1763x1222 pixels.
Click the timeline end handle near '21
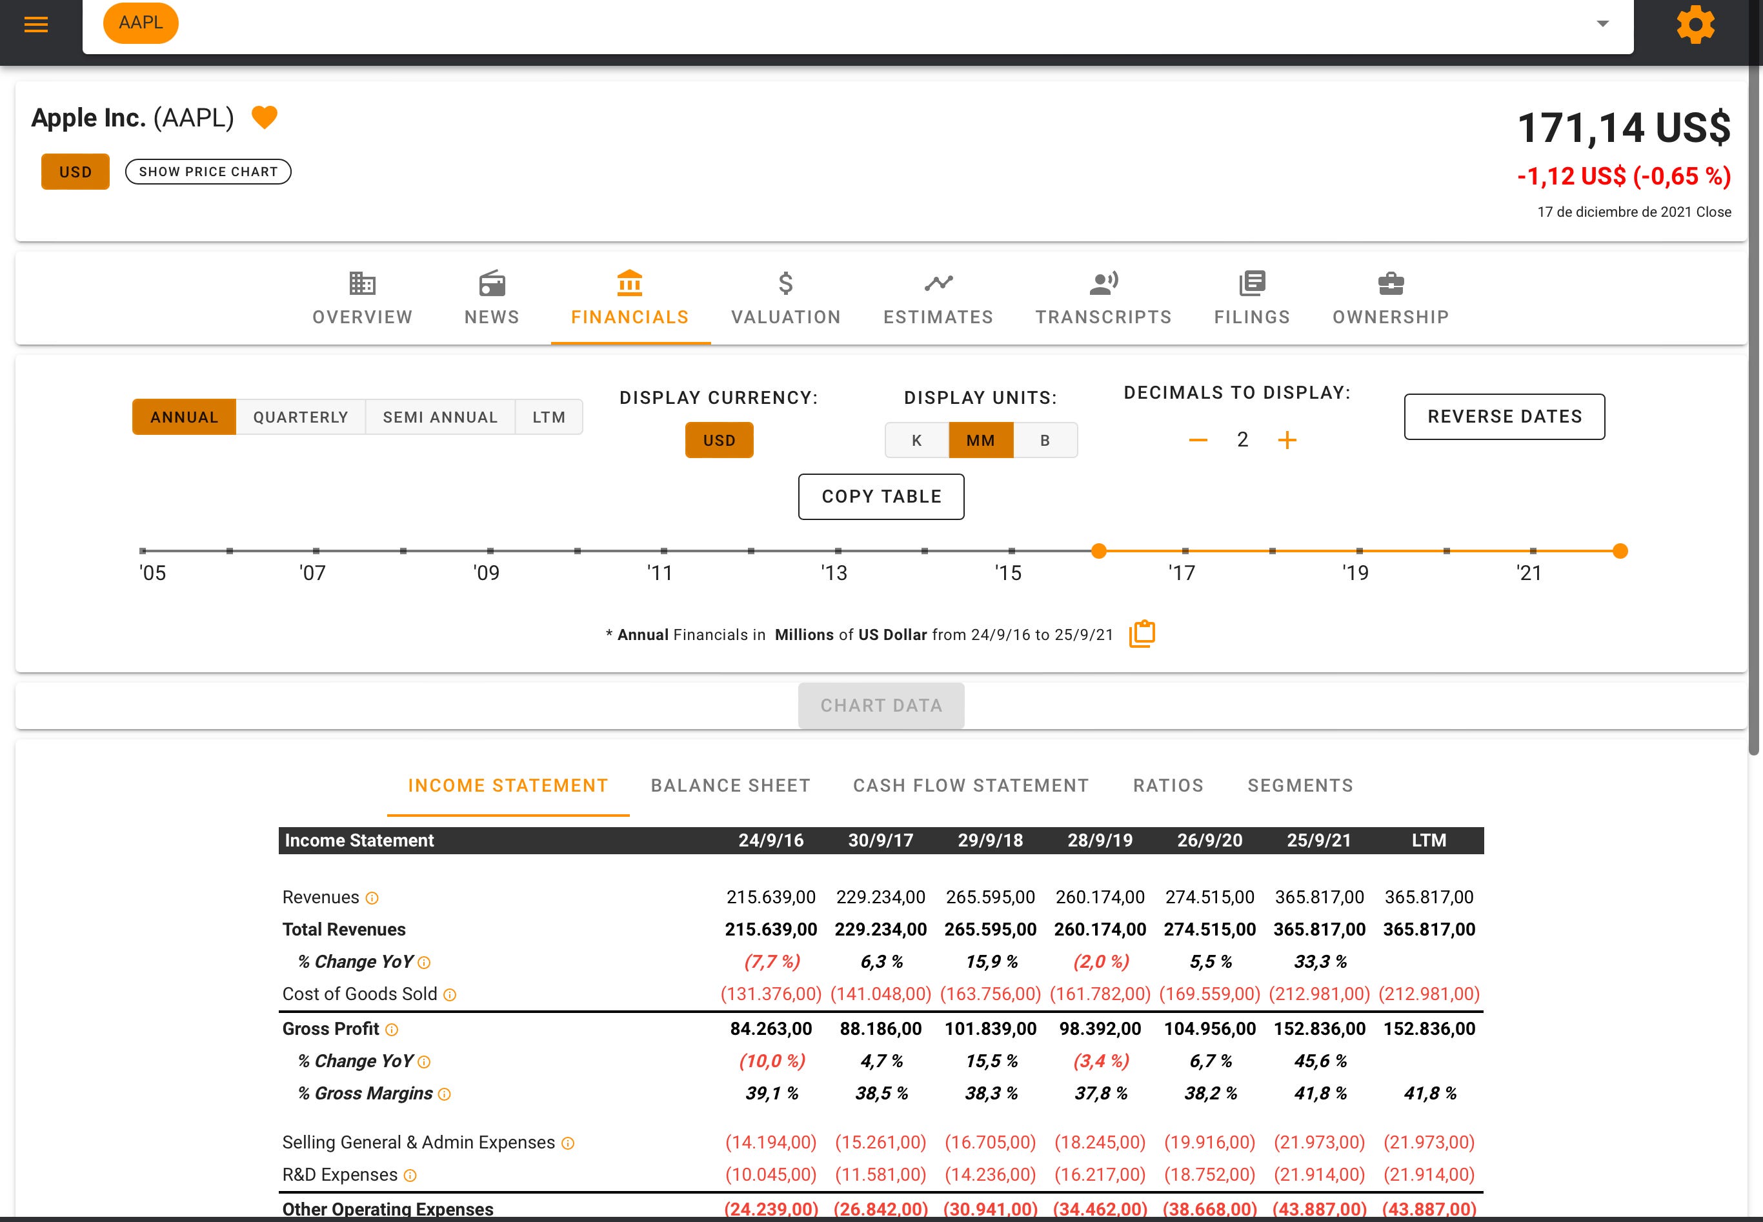coord(1620,550)
